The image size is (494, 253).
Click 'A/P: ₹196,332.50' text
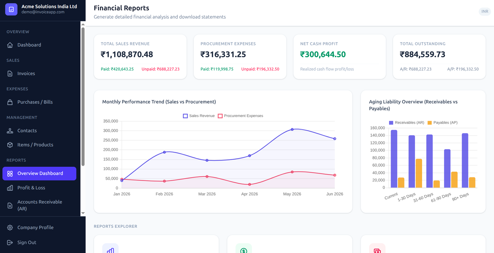463,69
